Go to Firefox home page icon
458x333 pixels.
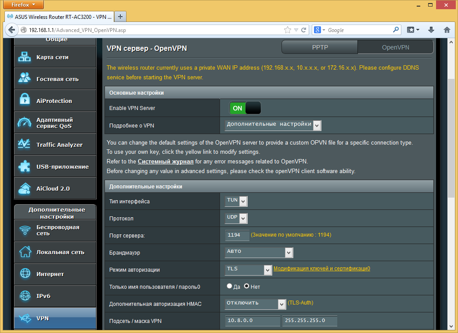(x=447, y=30)
